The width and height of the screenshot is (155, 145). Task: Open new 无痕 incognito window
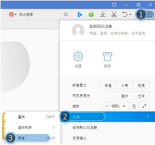coord(141,85)
